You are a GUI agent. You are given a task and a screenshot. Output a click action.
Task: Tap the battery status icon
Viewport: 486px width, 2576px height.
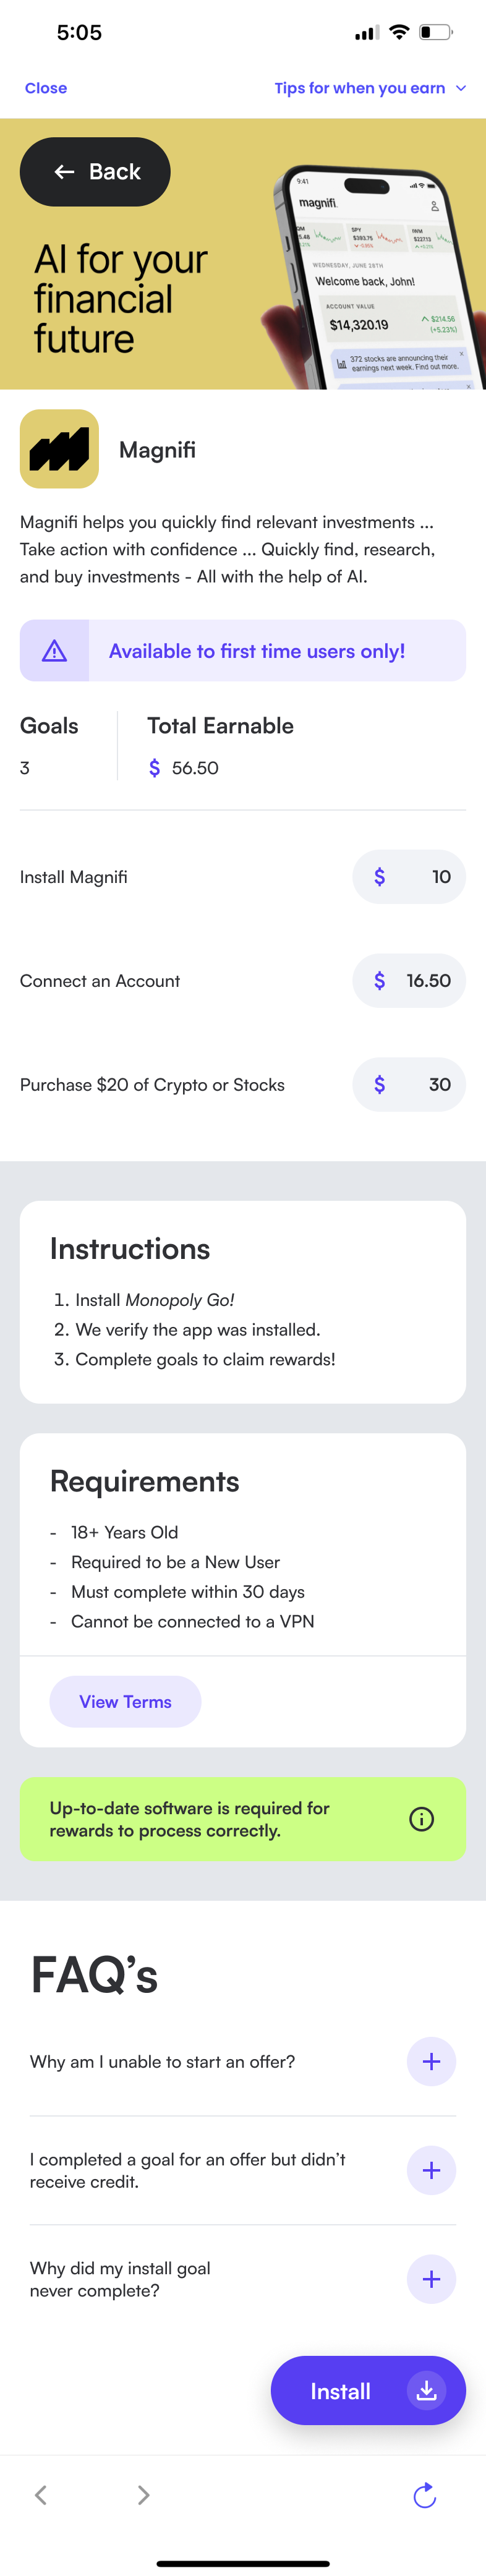(435, 32)
